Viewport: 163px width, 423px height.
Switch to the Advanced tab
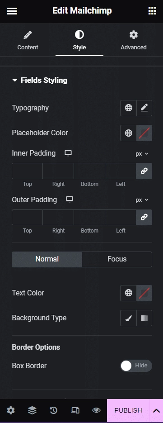coord(134,40)
